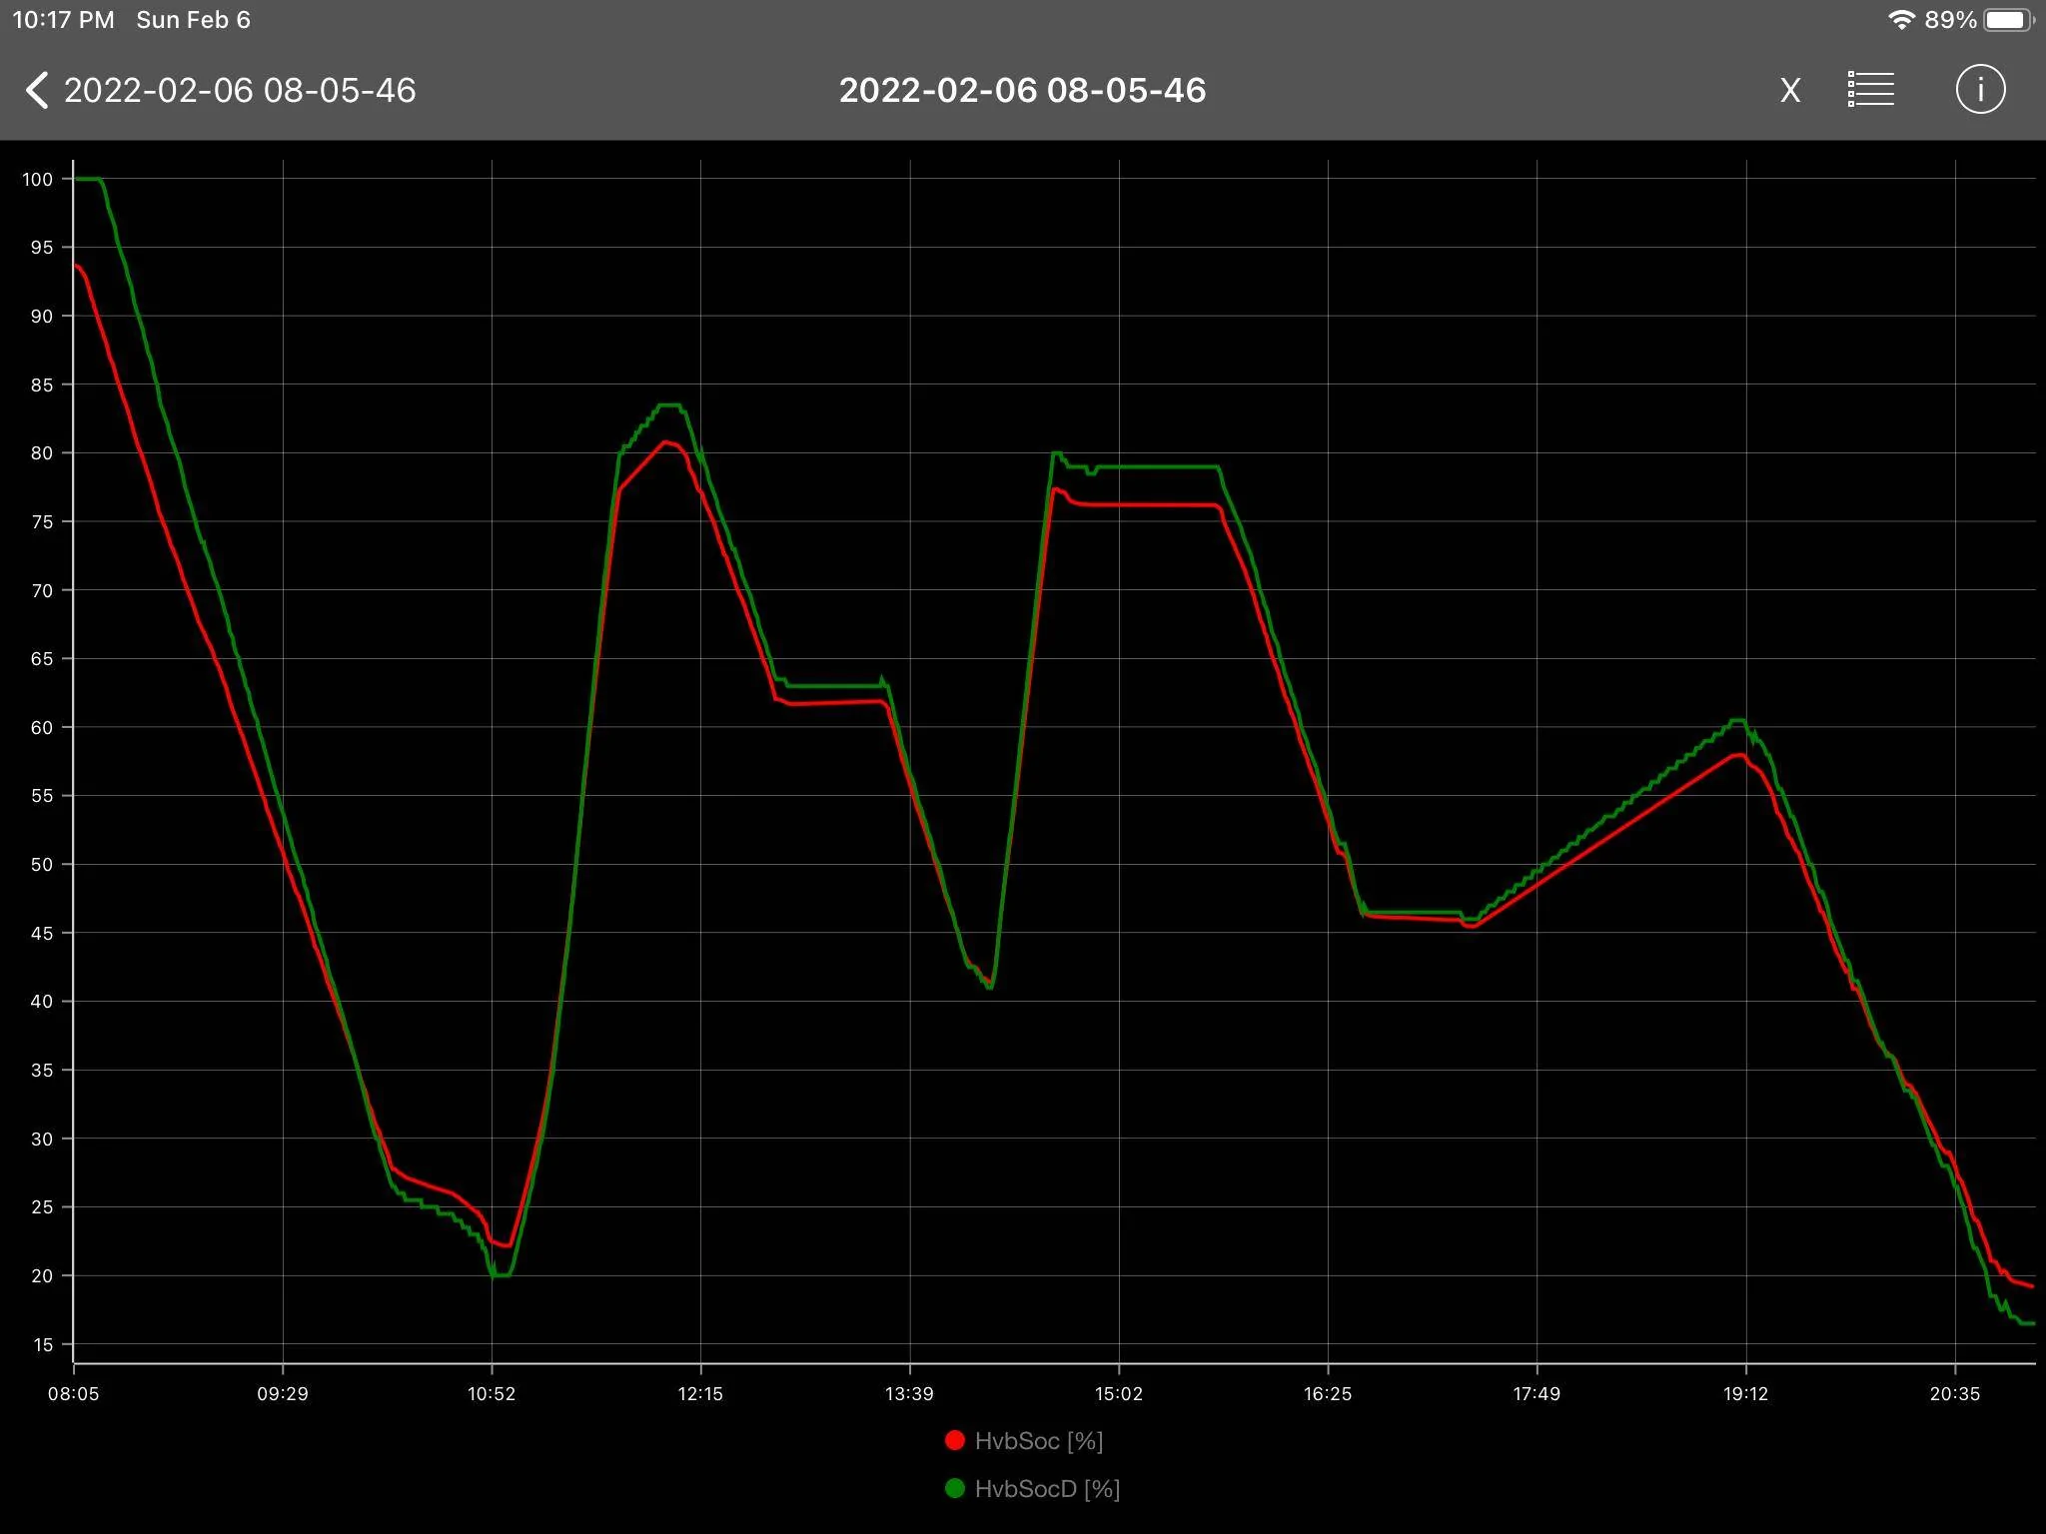This screenshot has width=2046, height=1534.
Task: Tap the 17:49 time axis label
Action: (x=1536, y=1393)
